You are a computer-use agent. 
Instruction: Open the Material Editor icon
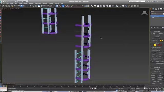point(104,6)
